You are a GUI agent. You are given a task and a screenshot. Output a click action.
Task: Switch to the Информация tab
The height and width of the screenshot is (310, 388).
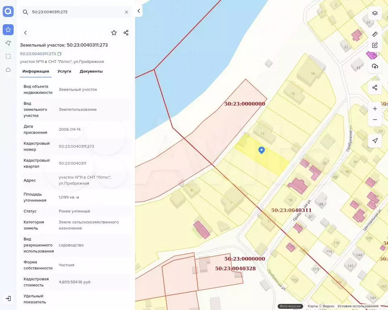[x=36, y=71]
